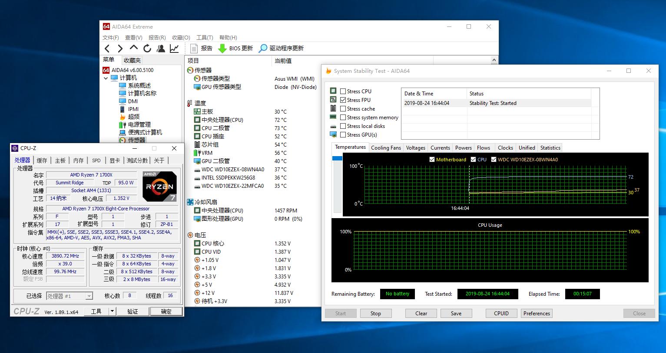The image size is (666, 353).
Task: Click the Ryzen 7 logo in CPU-Z
Action: click(160, 186)
